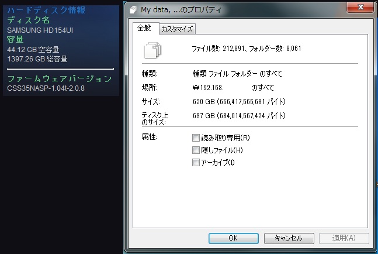Click the 適用(A) button
This screenshot has height=254, width=378.
click(344, 238)
